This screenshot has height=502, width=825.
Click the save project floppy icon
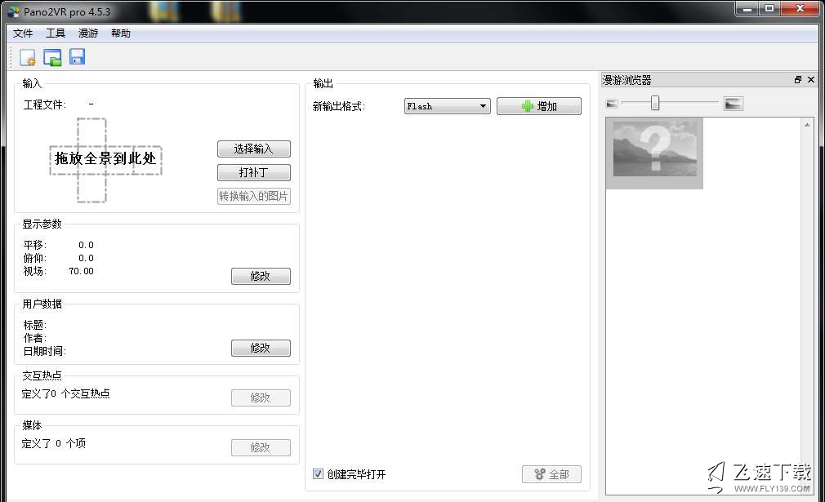click(77, 57)
